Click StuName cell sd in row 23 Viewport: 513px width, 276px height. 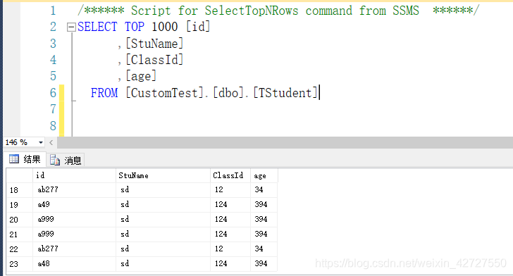tap(163, 264)
